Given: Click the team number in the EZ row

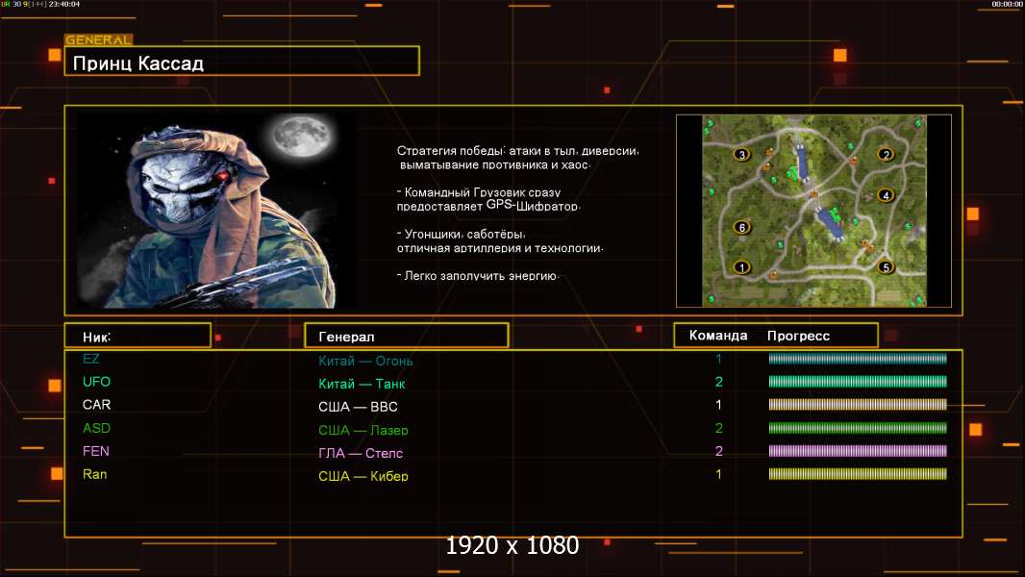Looking at the screenshot, I should (718, 359).
